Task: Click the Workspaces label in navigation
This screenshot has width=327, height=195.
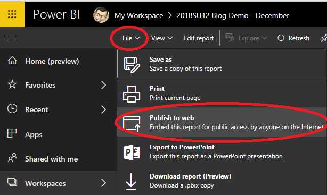Action: coord(45,183)
